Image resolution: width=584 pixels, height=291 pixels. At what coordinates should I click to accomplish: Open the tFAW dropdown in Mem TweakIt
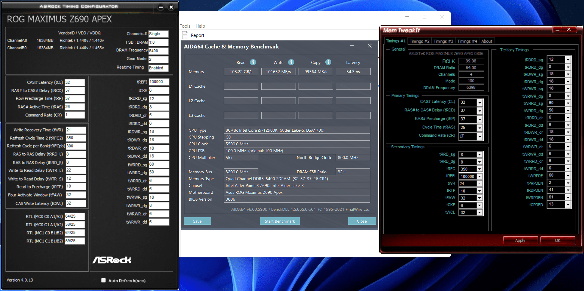click(479, 198)
